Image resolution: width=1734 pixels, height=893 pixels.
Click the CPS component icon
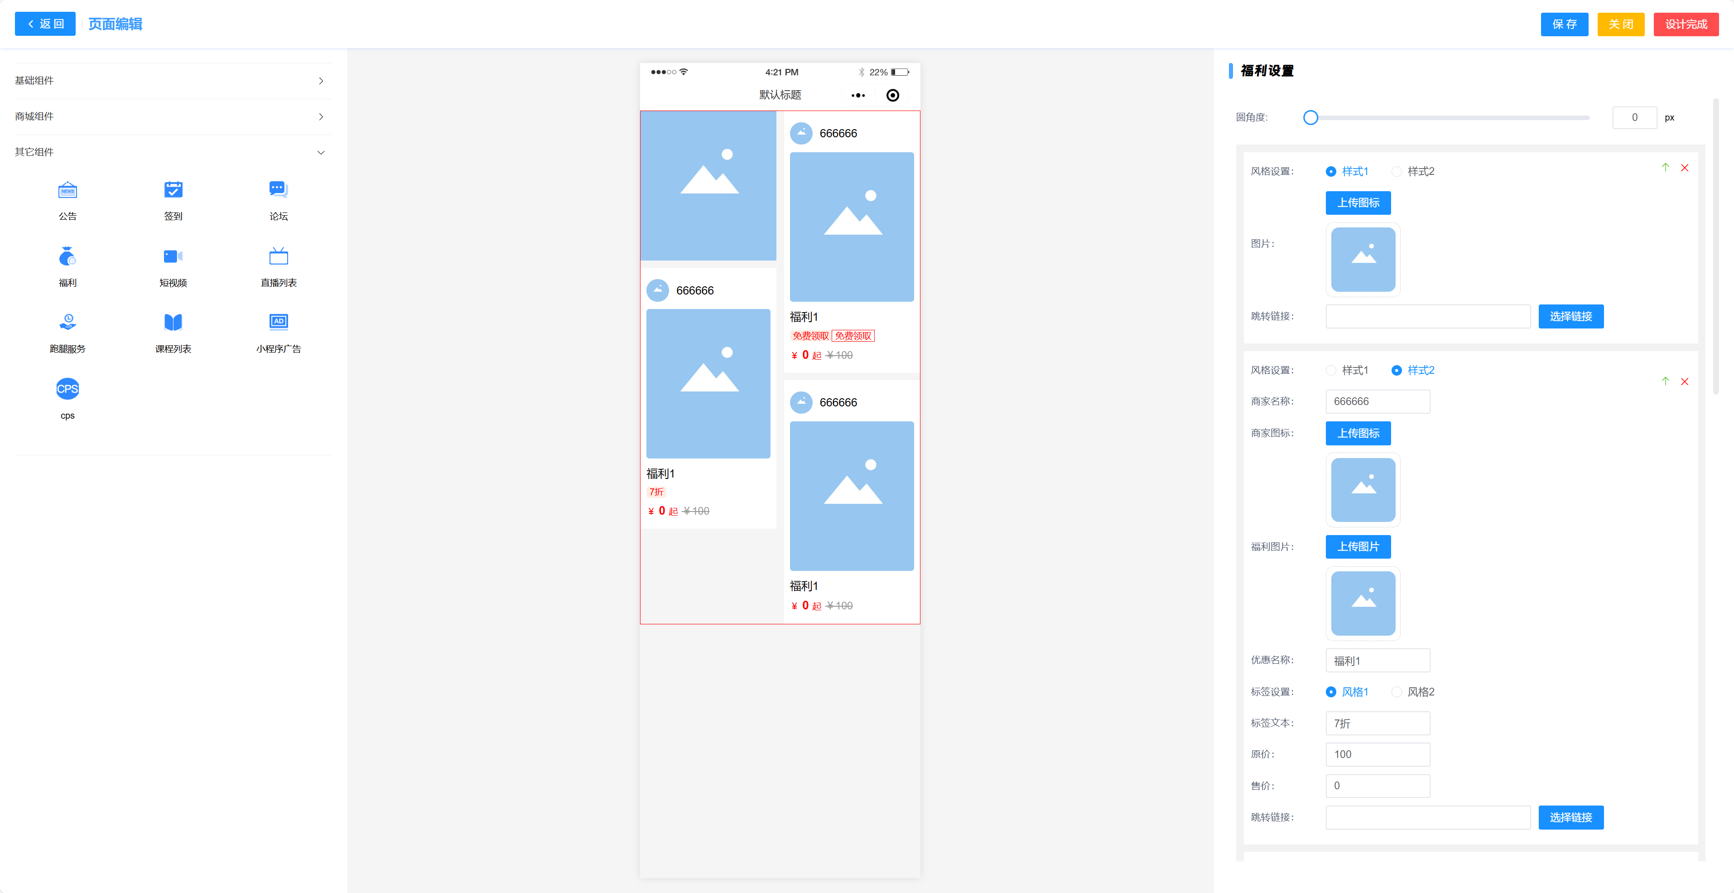coord(67,389)
